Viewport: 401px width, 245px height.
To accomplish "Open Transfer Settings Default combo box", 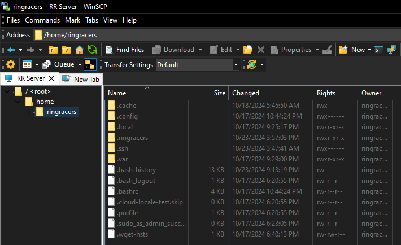I will pos(198,65).
